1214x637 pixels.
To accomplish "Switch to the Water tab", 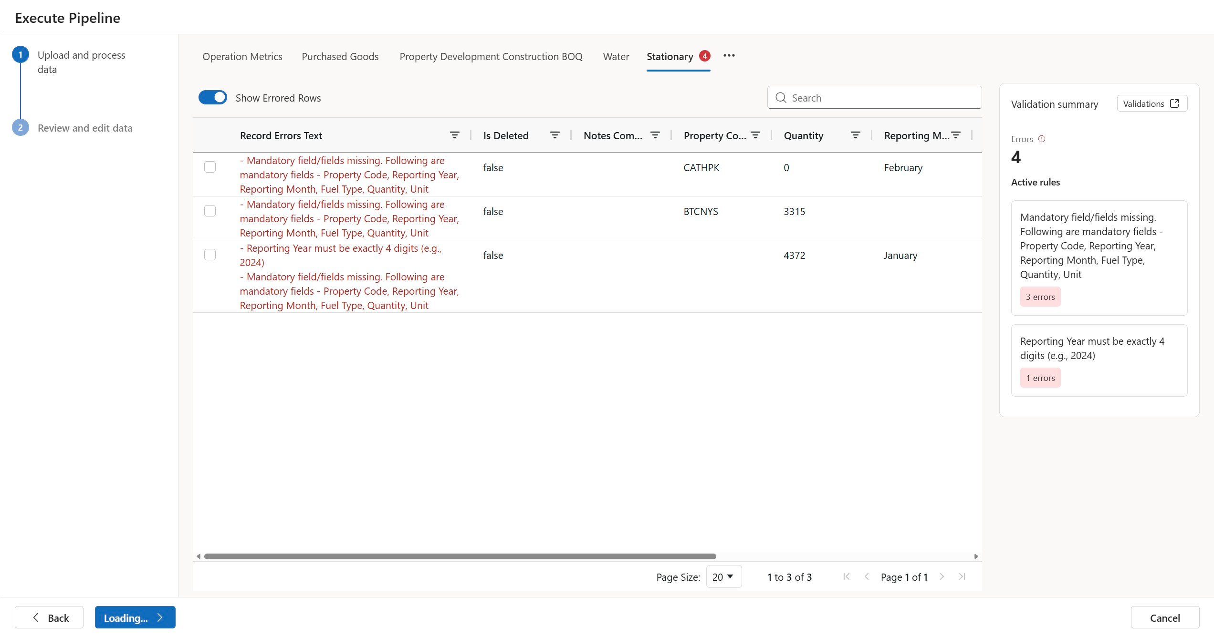I will 616,56.
